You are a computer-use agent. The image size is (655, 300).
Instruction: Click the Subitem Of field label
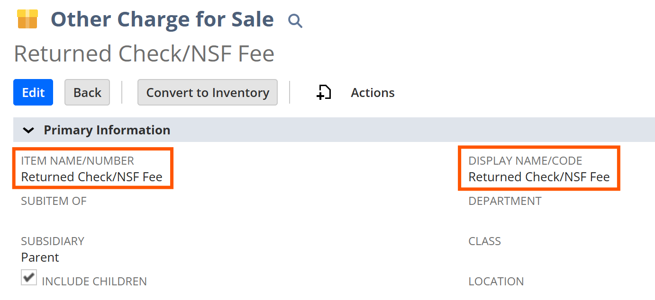[54, 201]
